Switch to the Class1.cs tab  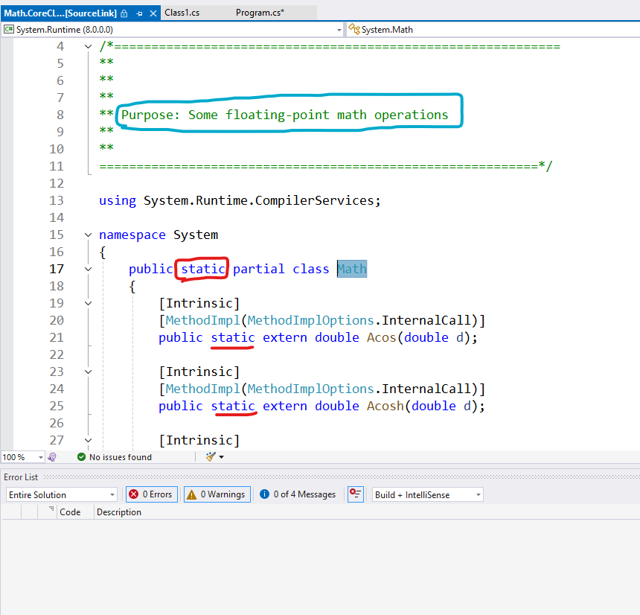pyautogui.click(x=182, y=13)
